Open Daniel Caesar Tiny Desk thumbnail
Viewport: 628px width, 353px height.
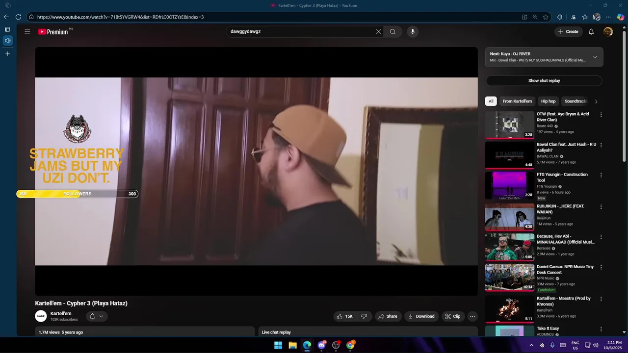(509, 277)
